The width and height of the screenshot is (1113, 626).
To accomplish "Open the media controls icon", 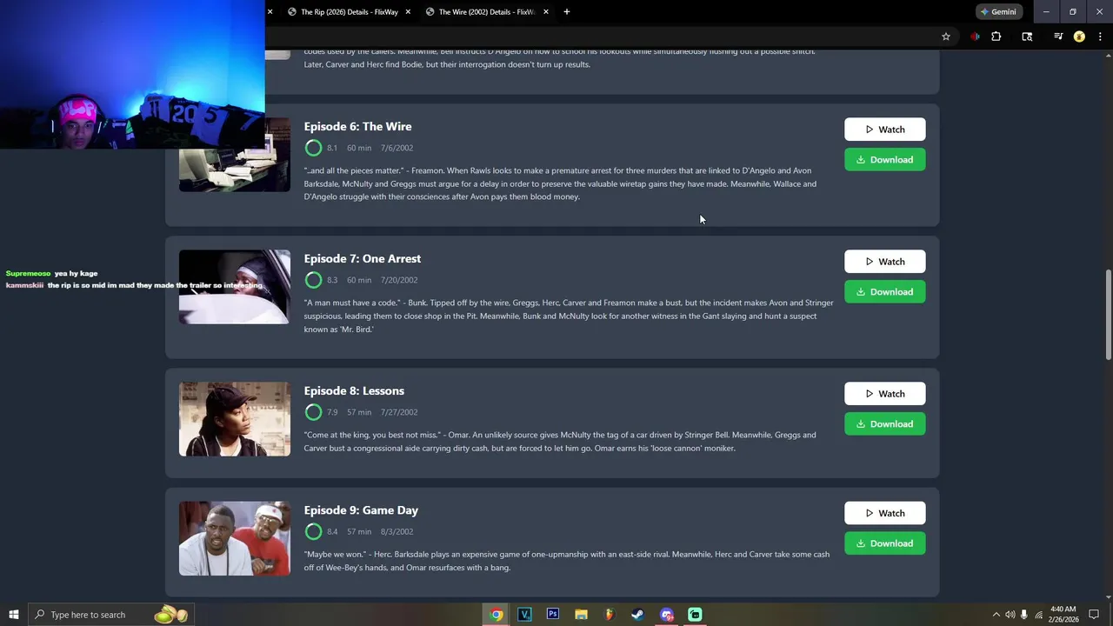I will 1058,37.
